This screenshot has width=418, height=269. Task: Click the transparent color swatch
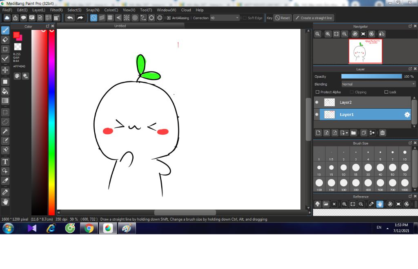18,46
